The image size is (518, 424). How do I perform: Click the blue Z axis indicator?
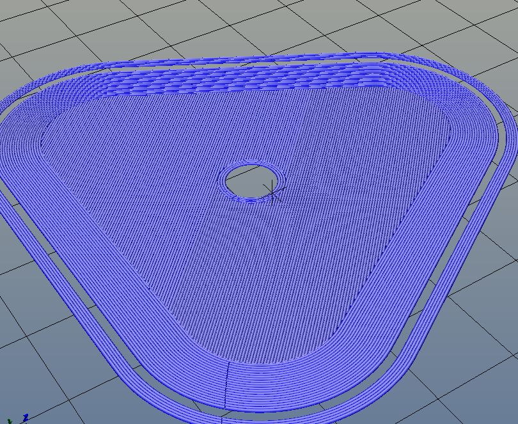(x=26, y=417)
